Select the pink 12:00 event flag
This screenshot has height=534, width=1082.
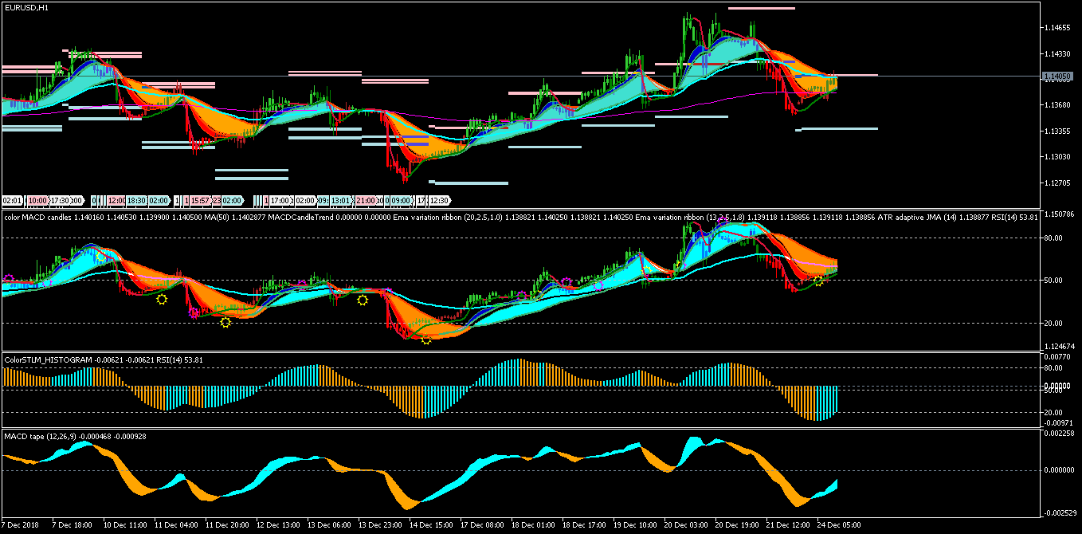pyautogui.click(x=117, y=200)
